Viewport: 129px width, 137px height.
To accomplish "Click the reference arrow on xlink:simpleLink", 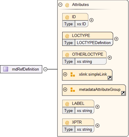I will 110,78.
